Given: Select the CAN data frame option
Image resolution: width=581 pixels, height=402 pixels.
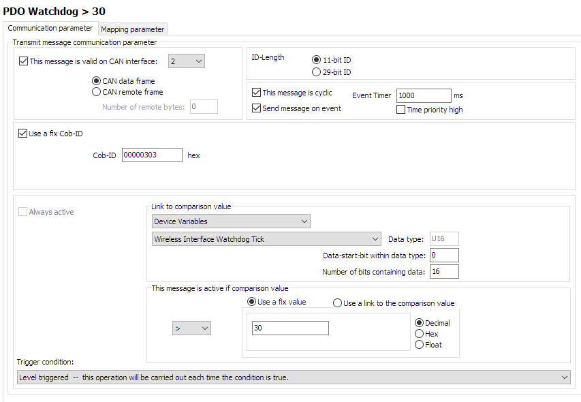Looking at the screenshot, I should coord(96,81).
